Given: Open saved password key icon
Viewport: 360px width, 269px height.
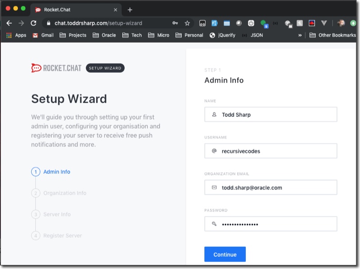Looking at the screenshot, I should pos(175,23).
